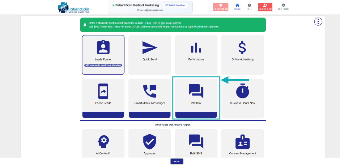Go to HOME in top navigation

tap(237, 7)
